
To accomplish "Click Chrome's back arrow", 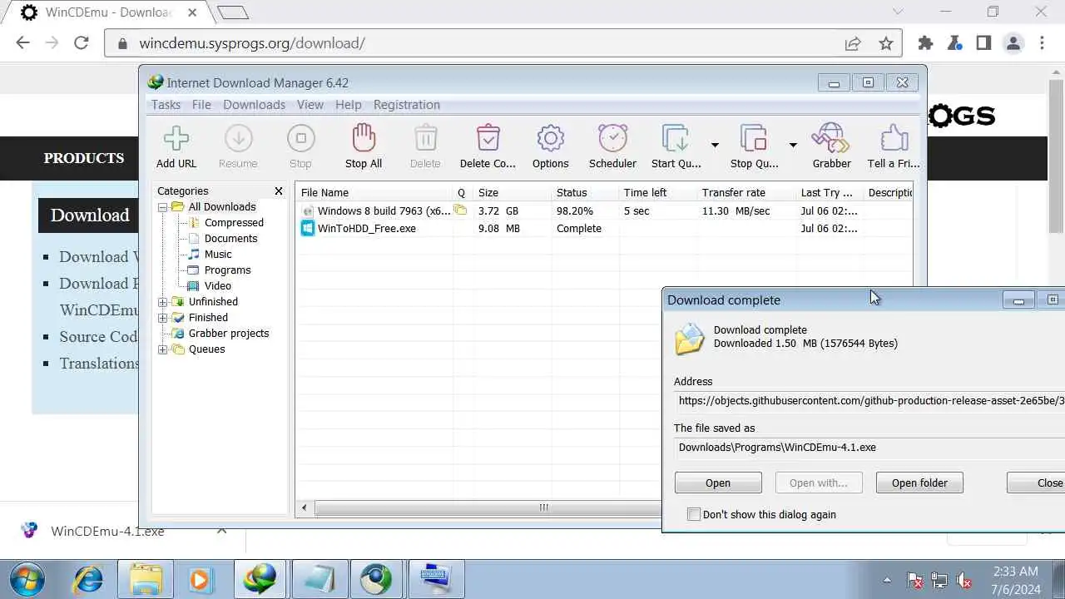I will pyautogui.click(x=22, y=43).
